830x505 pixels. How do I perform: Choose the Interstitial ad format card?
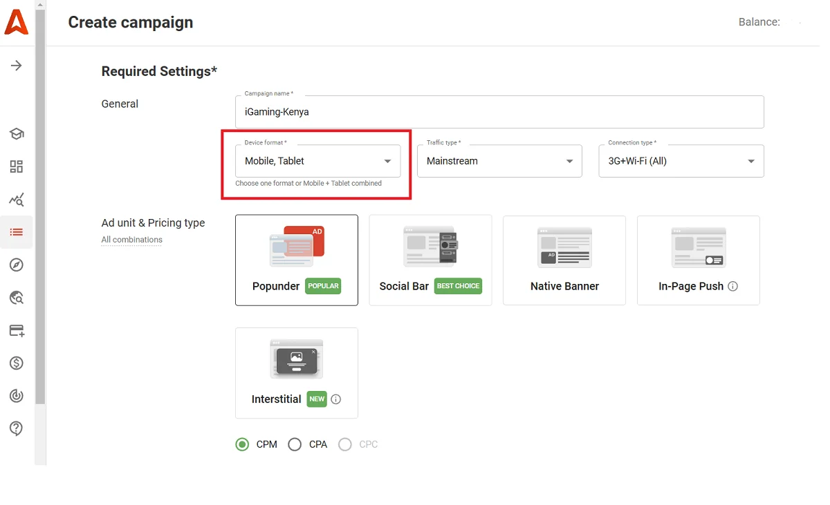click(x=296, y=373)
